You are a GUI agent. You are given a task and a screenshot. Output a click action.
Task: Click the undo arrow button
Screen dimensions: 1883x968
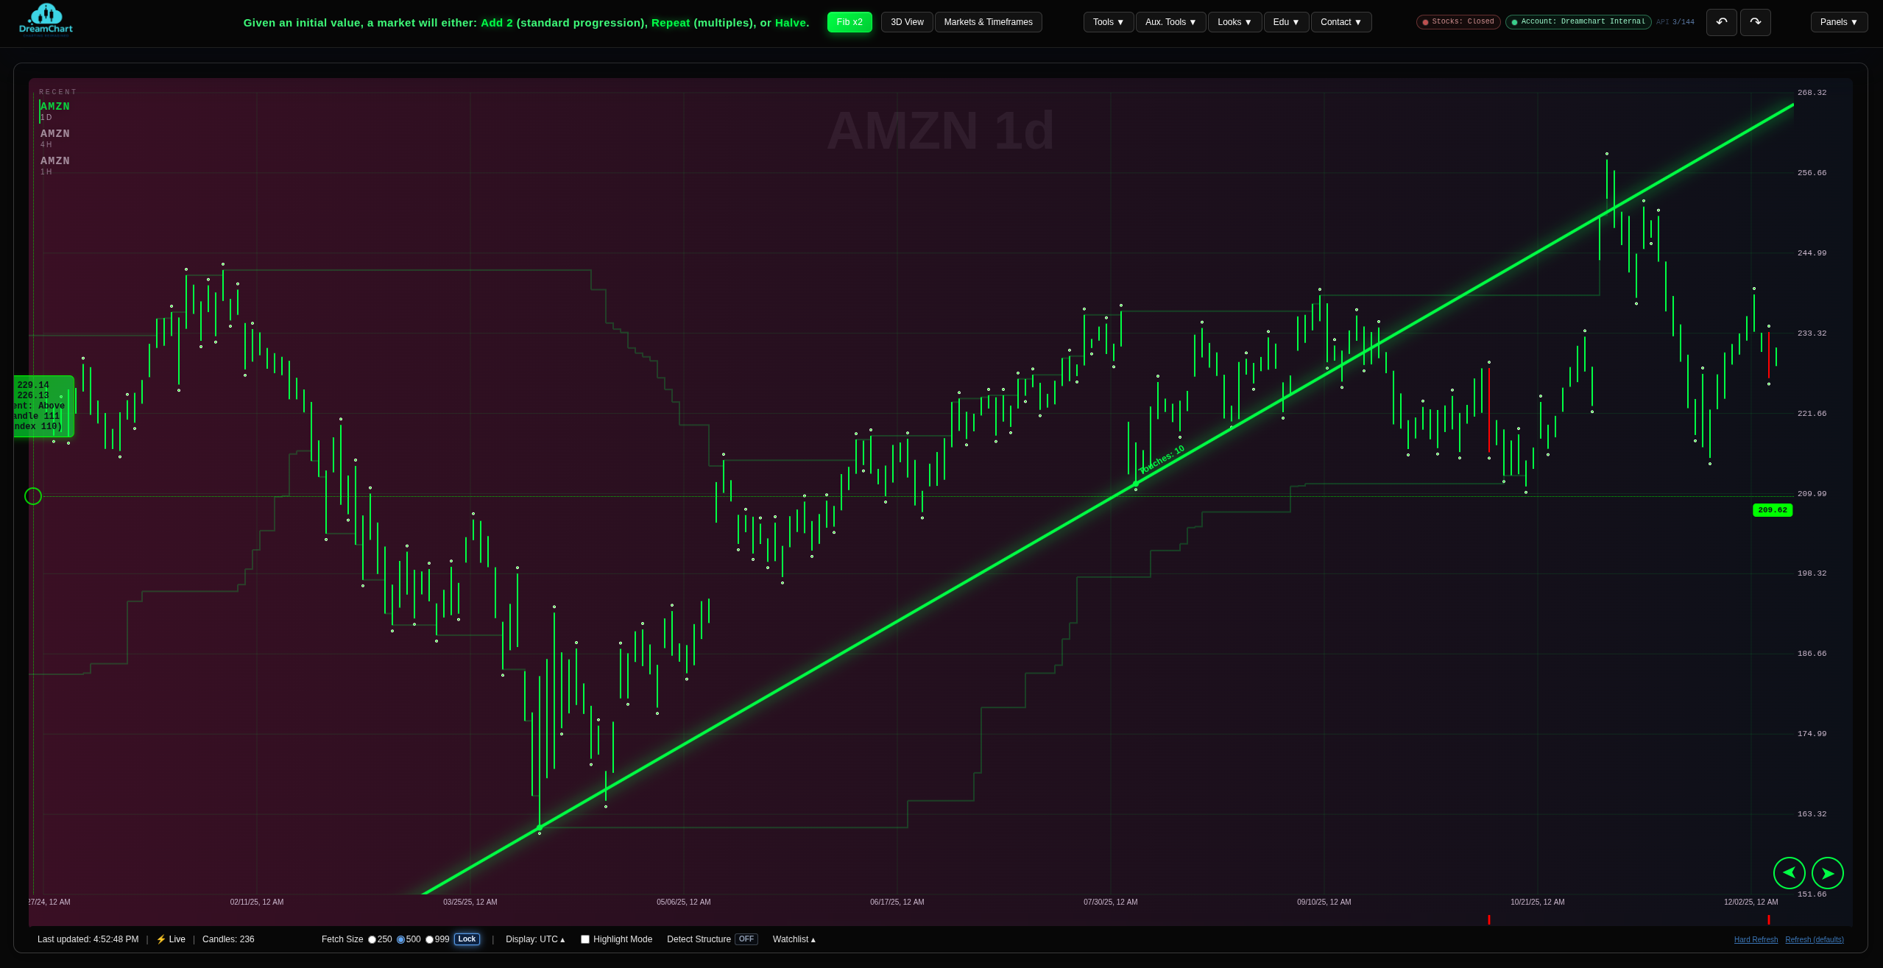tap(1721, 22)
